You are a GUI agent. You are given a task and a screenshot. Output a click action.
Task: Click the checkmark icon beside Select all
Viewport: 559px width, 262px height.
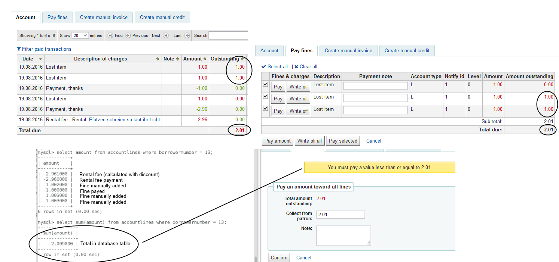pos(264,67)
